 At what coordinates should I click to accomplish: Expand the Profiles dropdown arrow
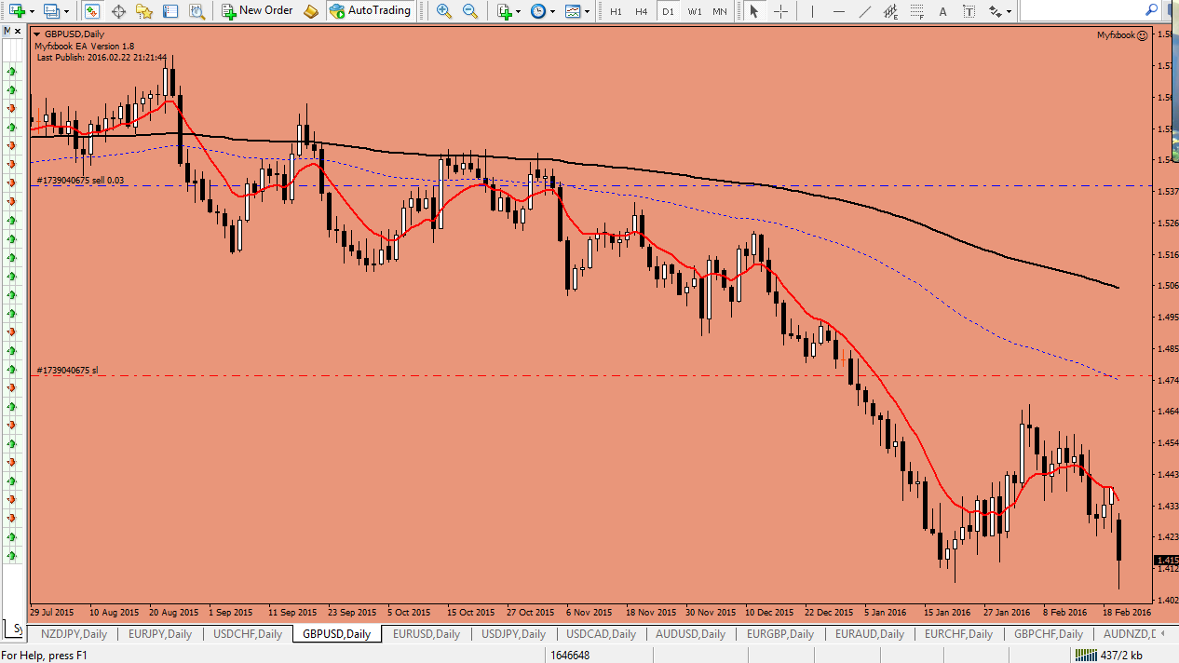(67, 11)
